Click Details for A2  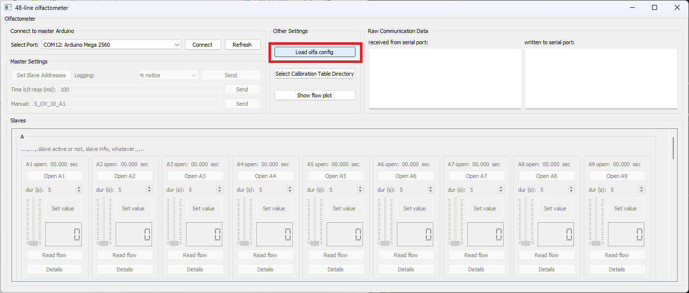[125, 269]
